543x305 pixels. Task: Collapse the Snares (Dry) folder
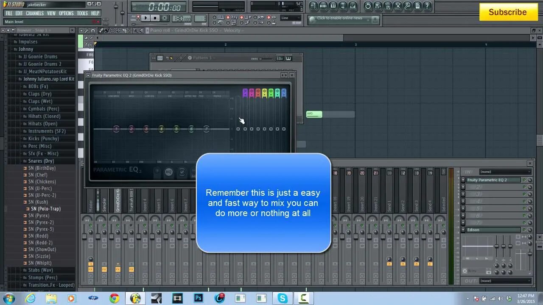coord(41,161)
